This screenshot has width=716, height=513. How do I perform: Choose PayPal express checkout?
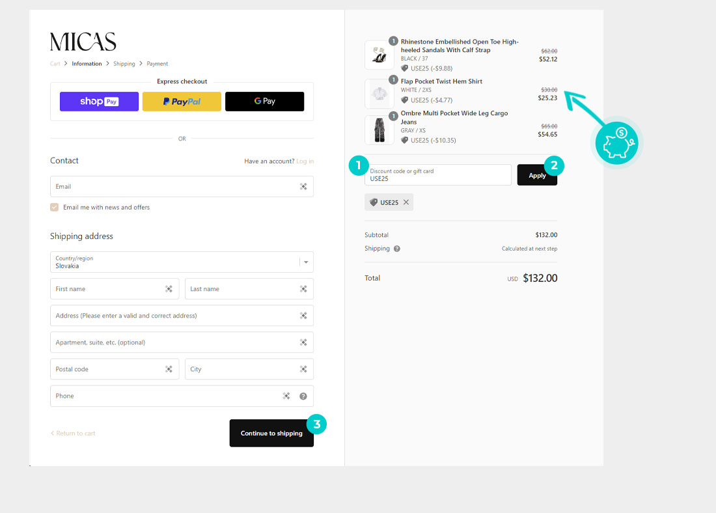point(182,102)
